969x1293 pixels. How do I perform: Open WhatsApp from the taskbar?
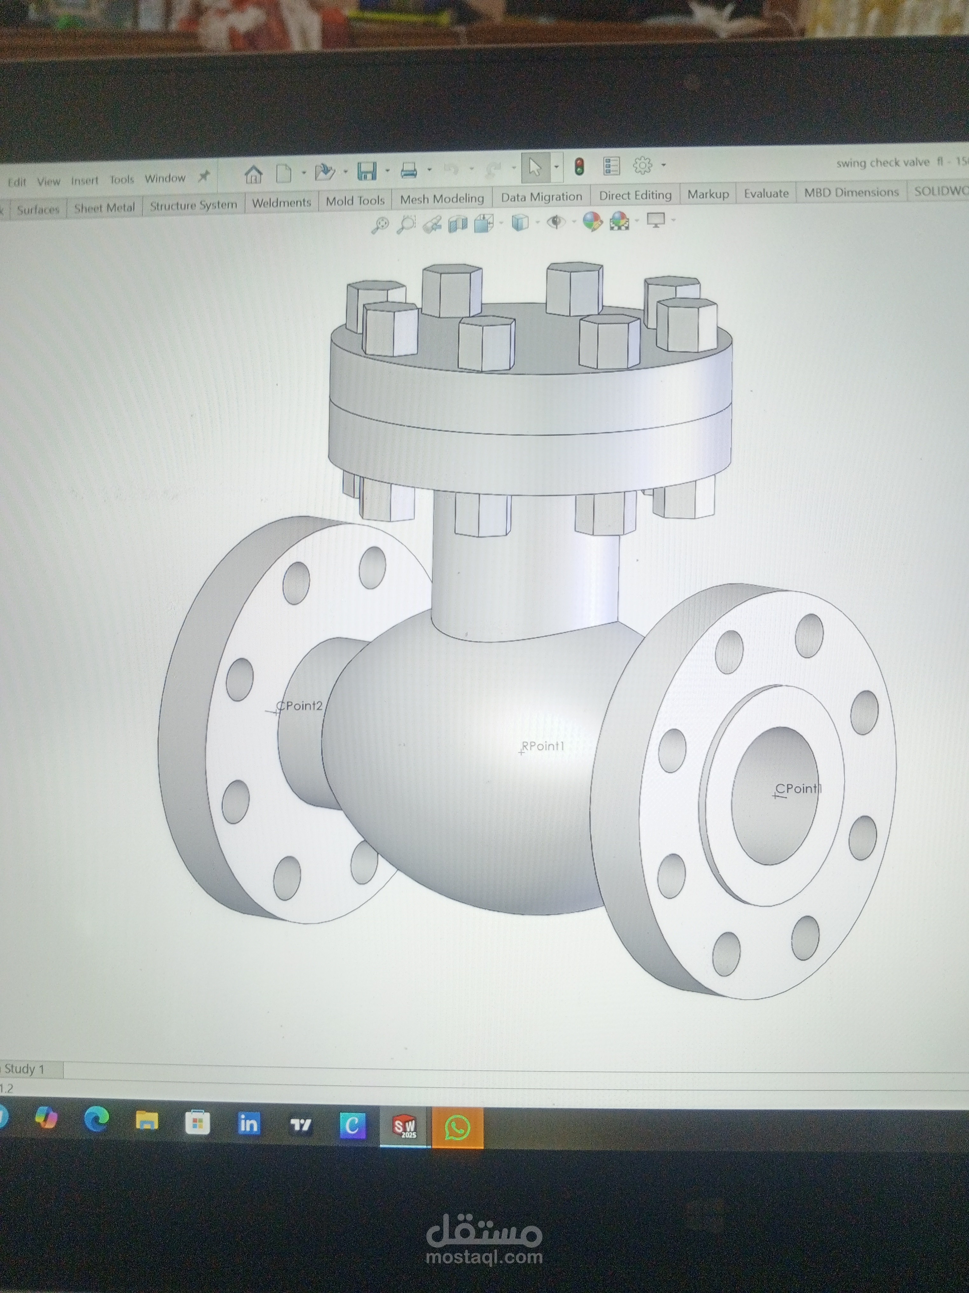point(457,1128)
